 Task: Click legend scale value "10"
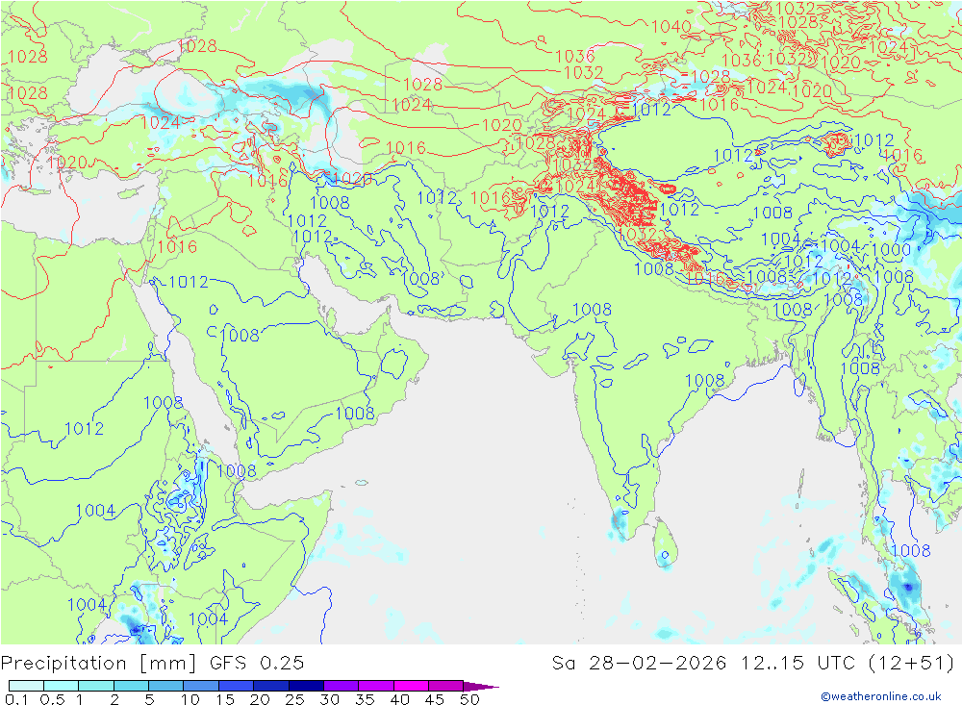(190, 699)
